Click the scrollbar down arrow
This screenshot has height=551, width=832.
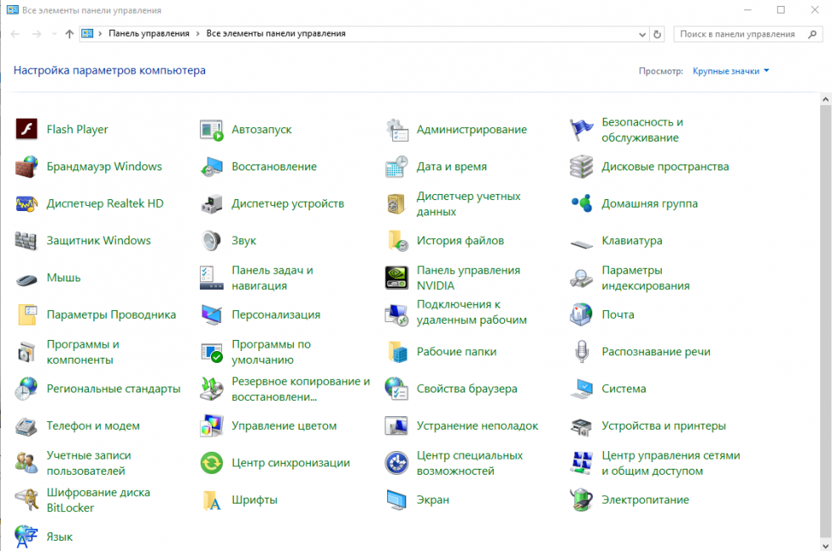(825, 546)
